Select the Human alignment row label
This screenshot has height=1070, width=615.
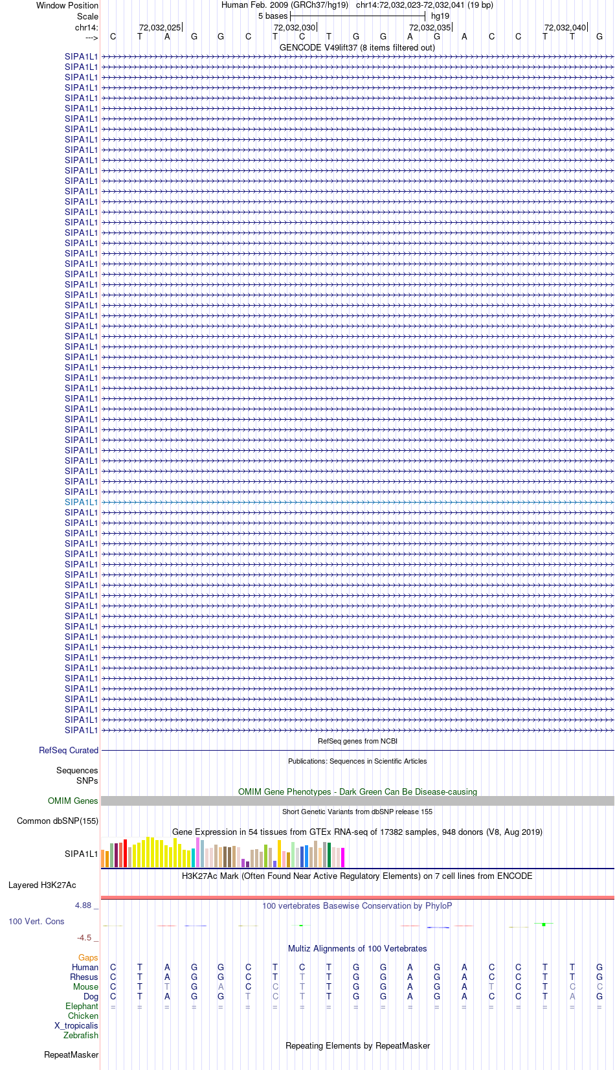coord(85,967)
